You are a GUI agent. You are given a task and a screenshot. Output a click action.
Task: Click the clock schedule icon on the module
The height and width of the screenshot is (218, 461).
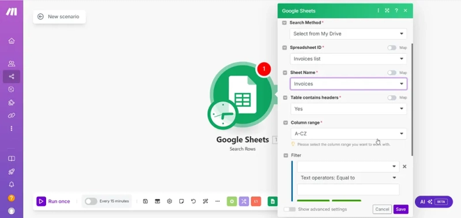(222, 115)
